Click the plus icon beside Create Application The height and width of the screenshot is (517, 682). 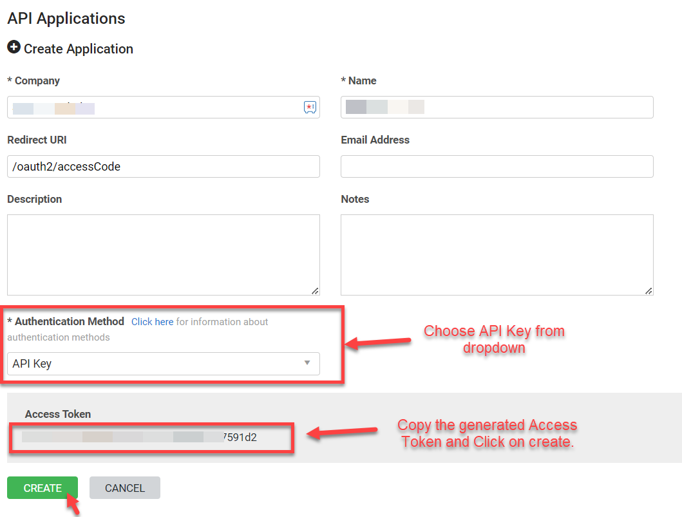[x=14, y=48]
